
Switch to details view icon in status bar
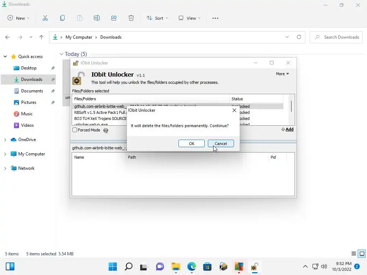coord(354,254)
